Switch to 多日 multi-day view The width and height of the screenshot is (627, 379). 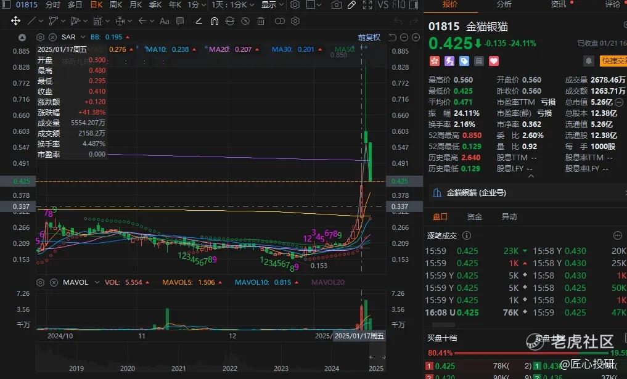click(75, 5)
